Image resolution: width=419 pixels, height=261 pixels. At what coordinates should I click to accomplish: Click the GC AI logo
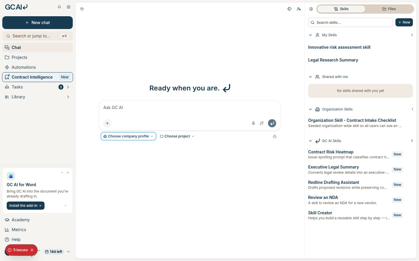point(16,7)
